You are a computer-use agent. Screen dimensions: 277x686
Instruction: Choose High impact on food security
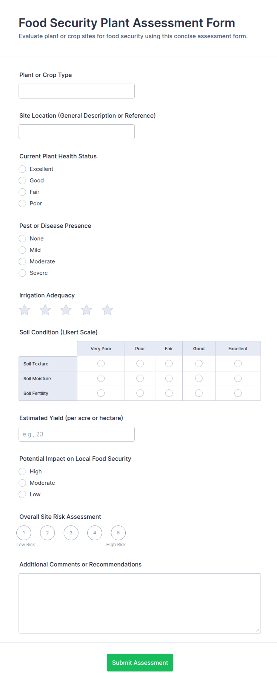point(22,471)
